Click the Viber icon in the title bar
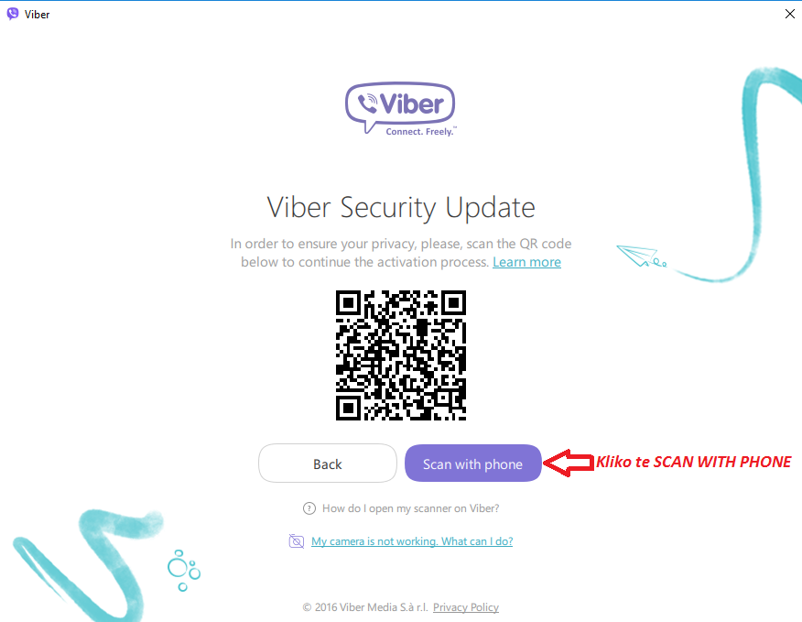 pyautogui.click(x=13, y=14)
